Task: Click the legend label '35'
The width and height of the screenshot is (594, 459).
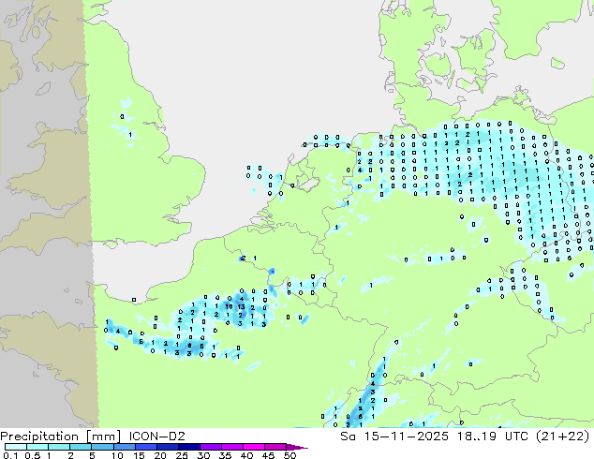Action: (225, 455)
